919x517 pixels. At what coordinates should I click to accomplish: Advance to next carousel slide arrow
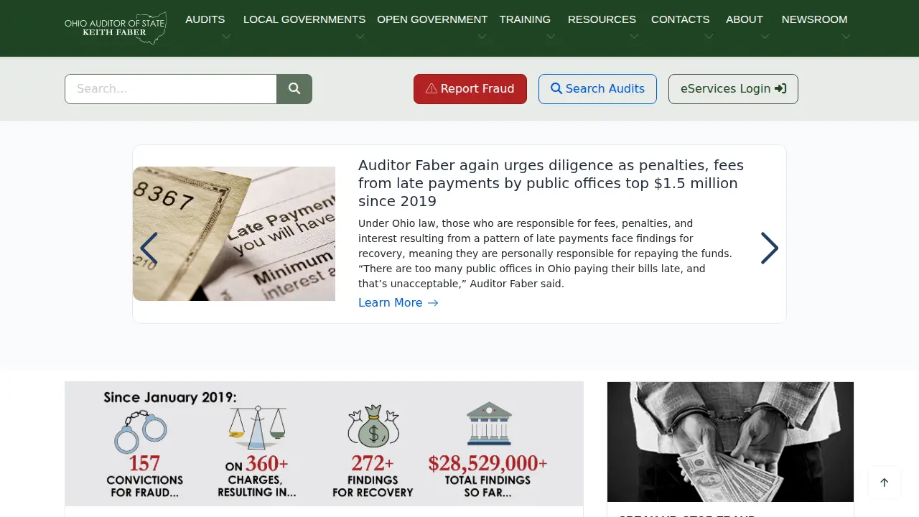[x=770, y=248]
